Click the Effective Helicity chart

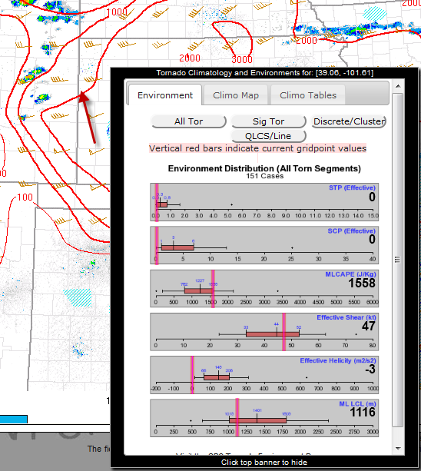click(x=264, y=375)
